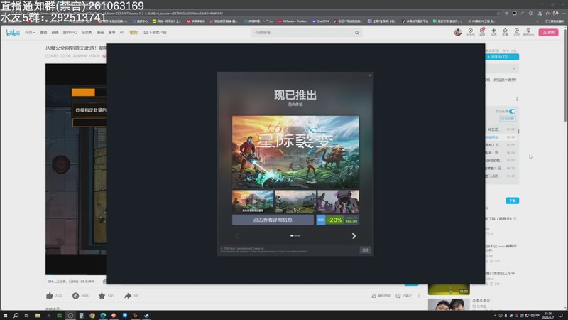Click the blue 关注 follow button
The width and height of the screenshot is (568, 320).
502,57
